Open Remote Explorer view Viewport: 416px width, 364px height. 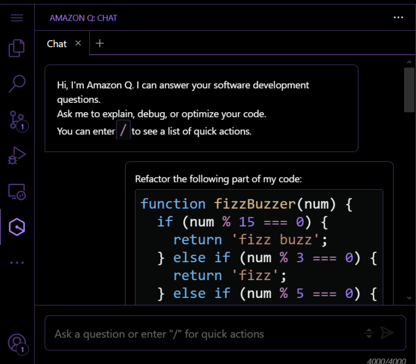coord(17,191)
